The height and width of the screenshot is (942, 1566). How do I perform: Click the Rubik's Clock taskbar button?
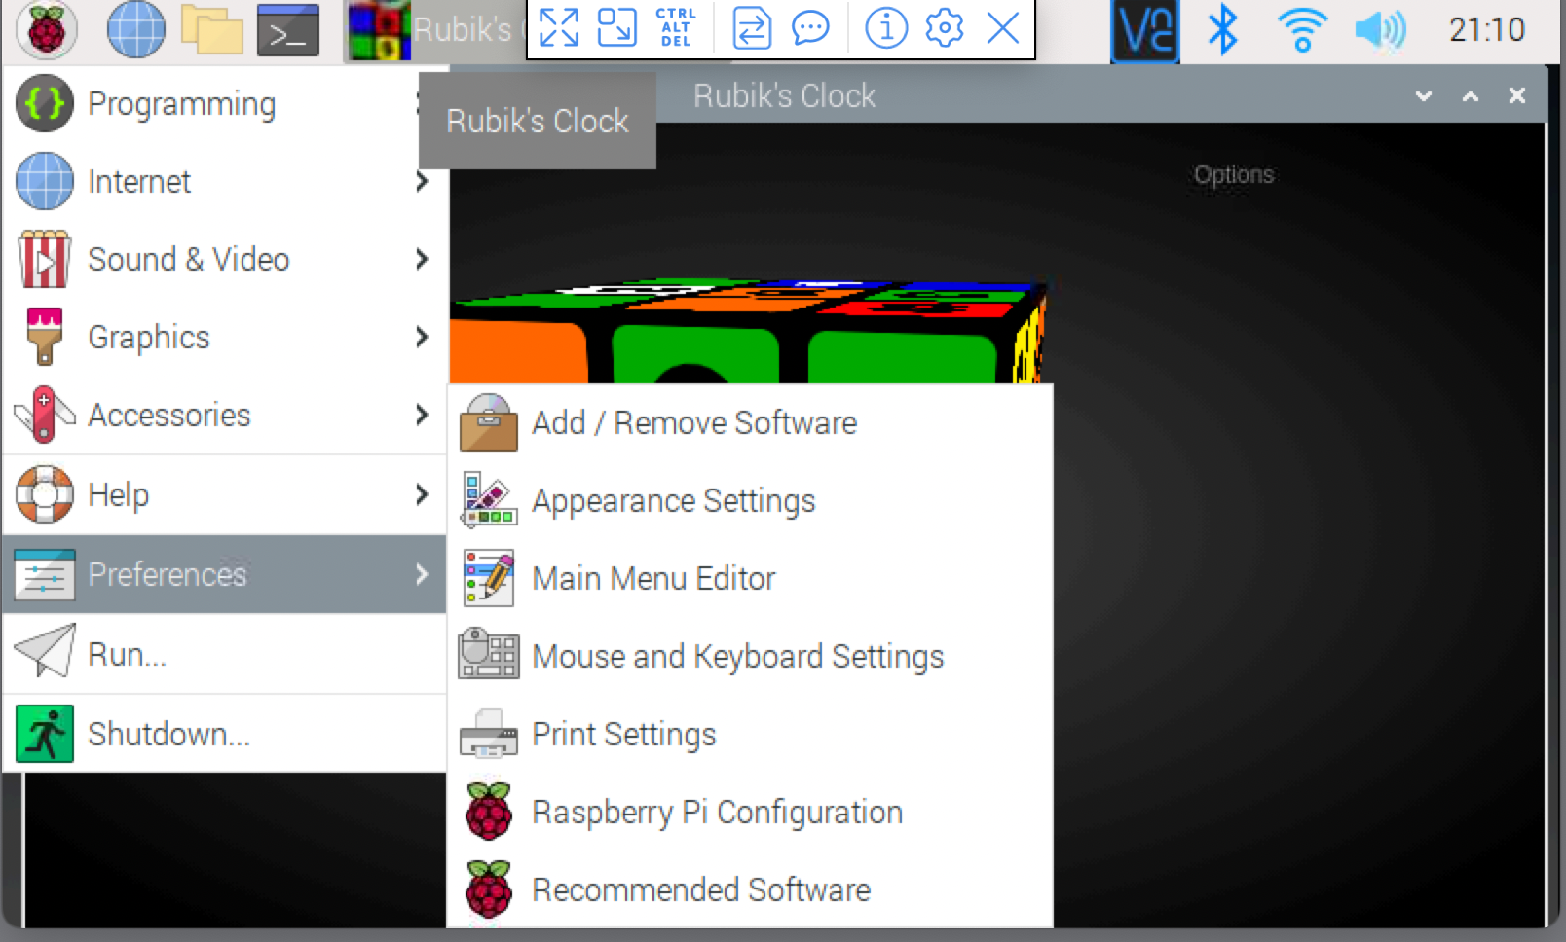point(434,30)
